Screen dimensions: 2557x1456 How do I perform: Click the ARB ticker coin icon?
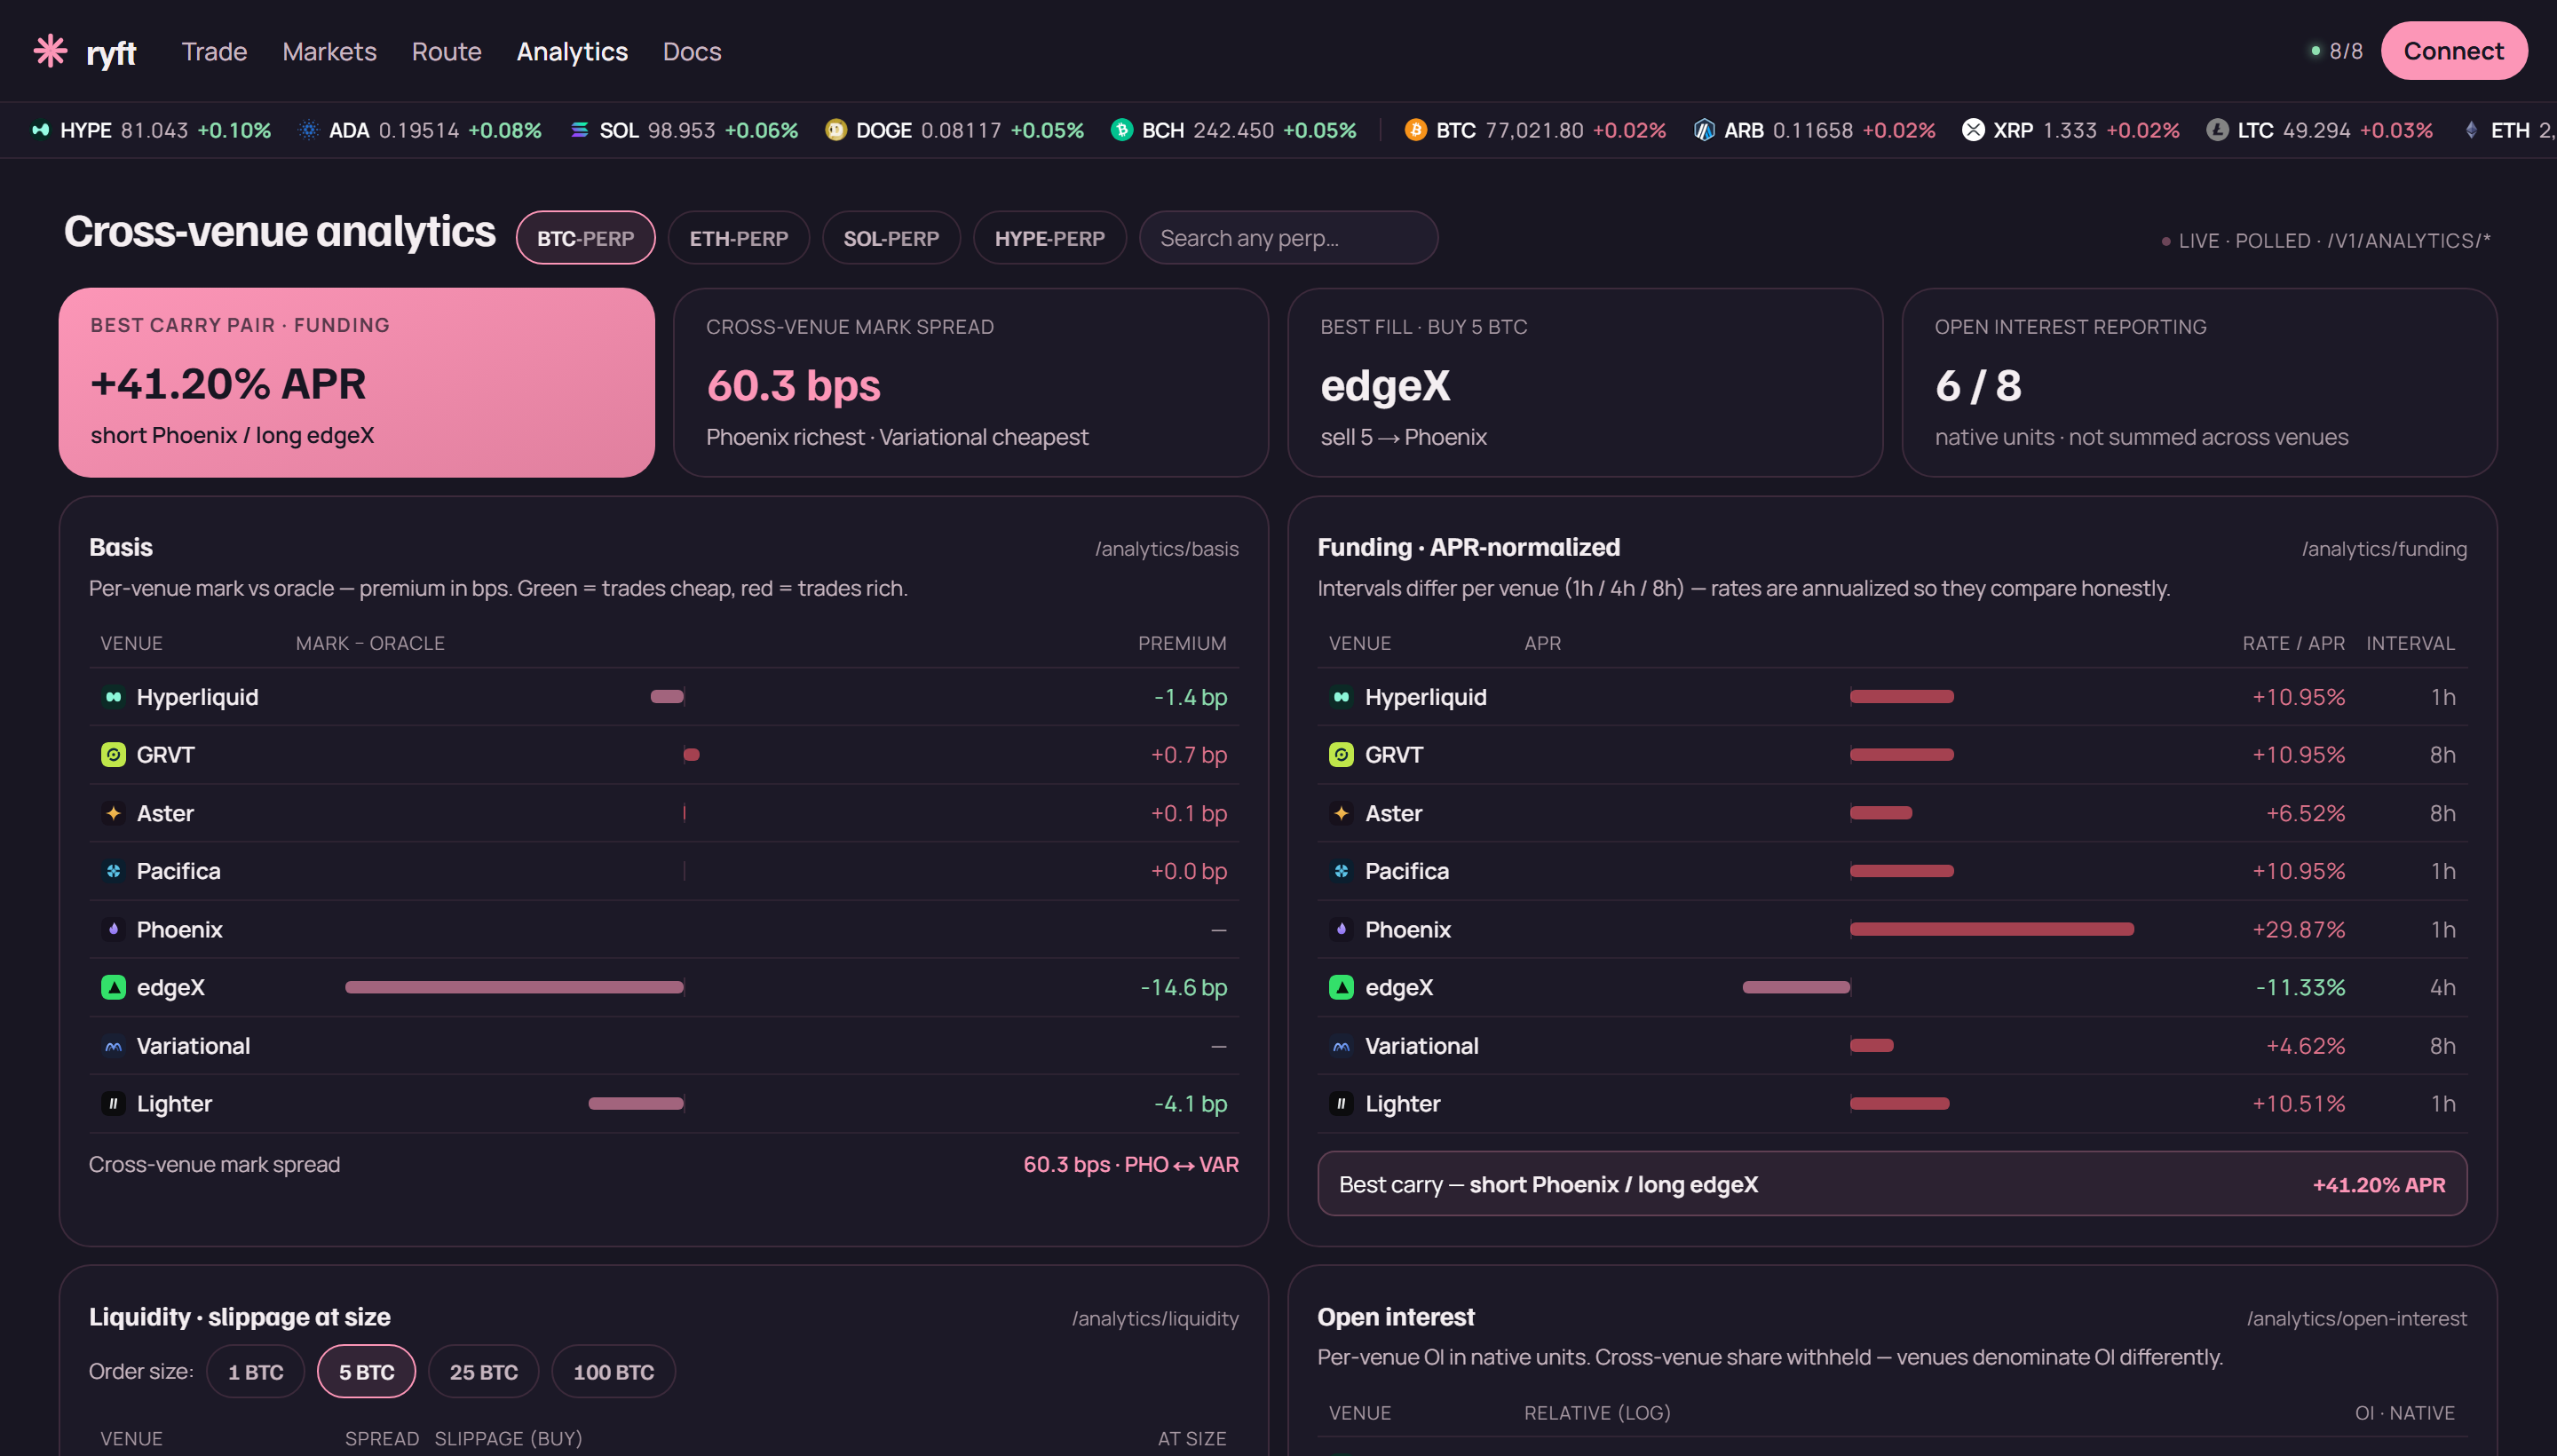coord(1704,130)
